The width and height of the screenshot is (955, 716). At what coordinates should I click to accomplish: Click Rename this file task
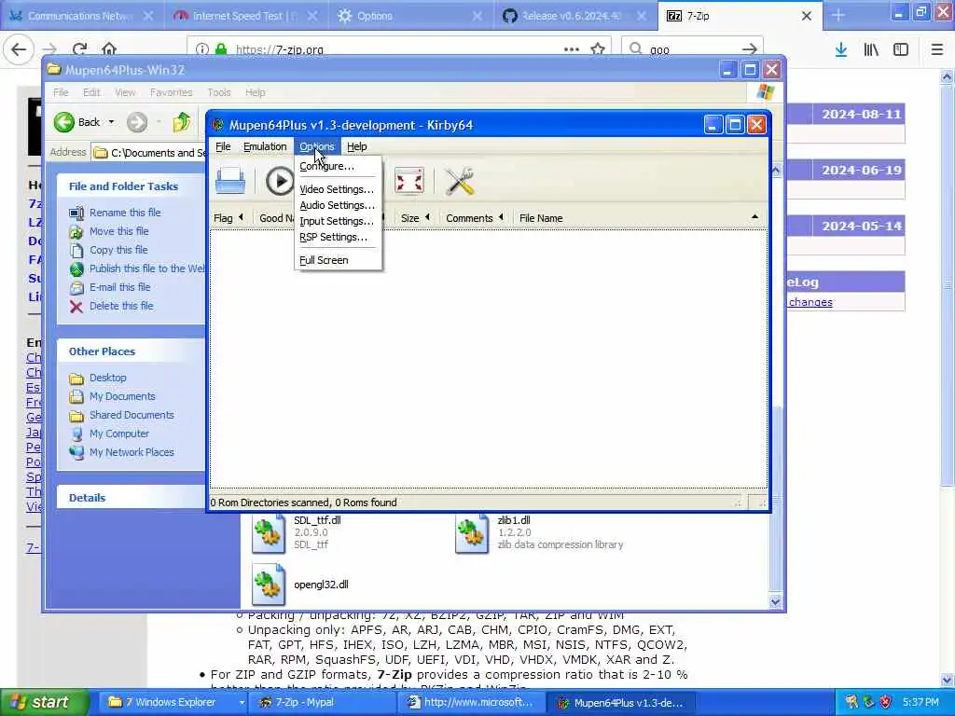(125, 213)
